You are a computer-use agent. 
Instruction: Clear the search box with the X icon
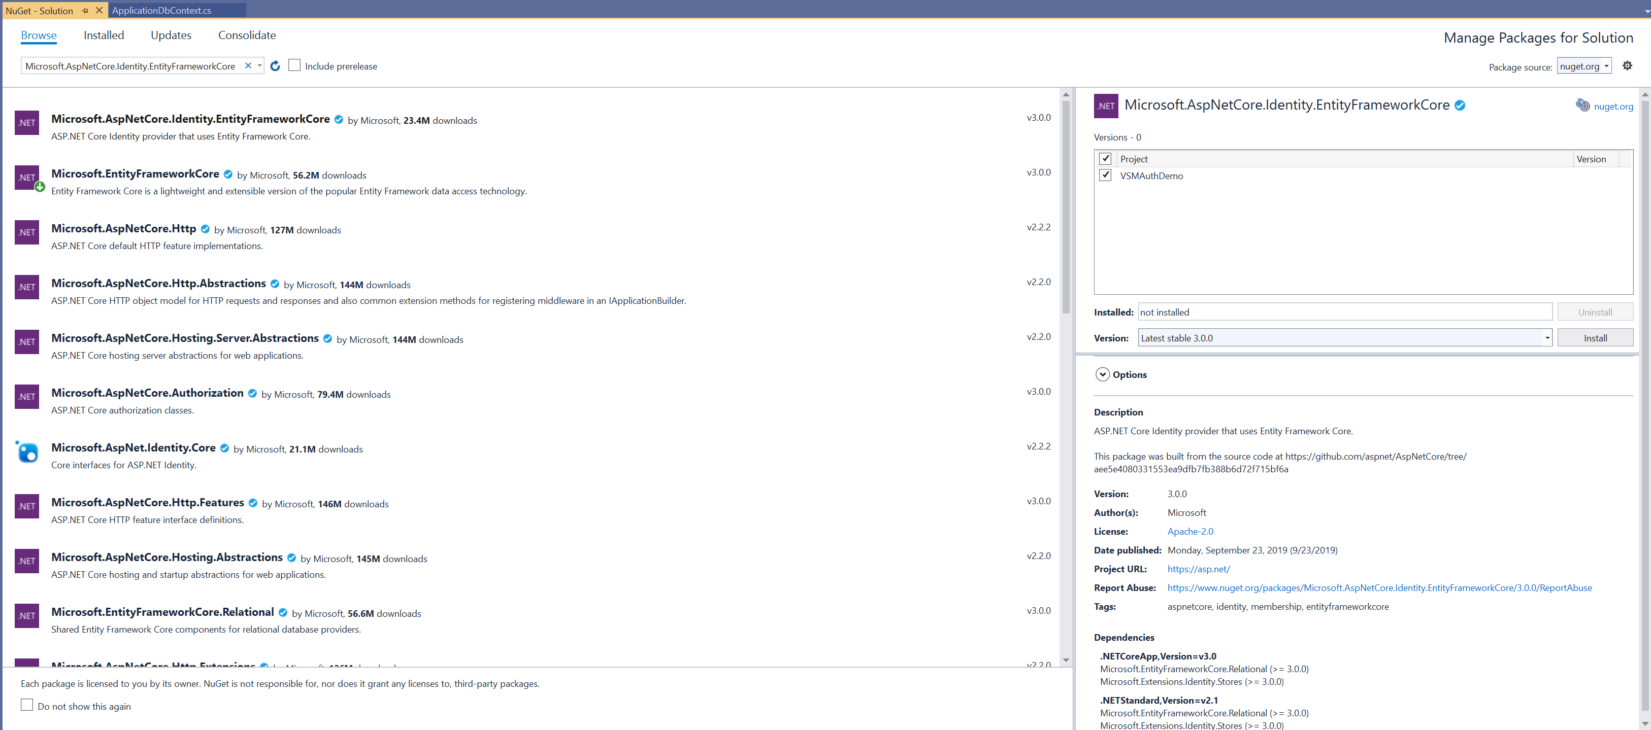[248, 66]
